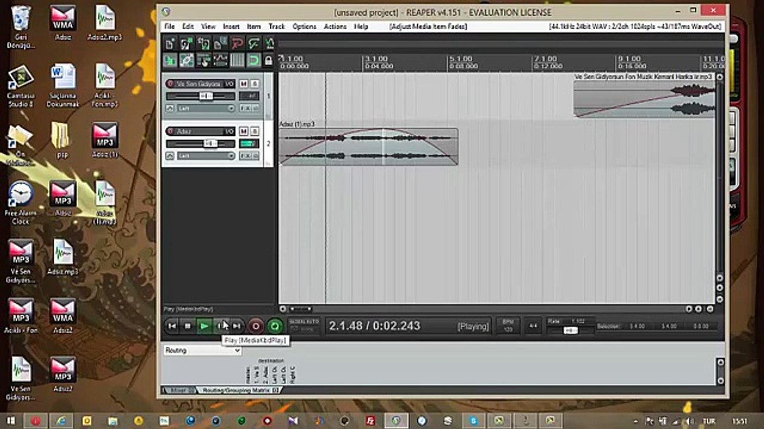Toggle the metronome toolbar icon
The width and height of the screenshot is (764, 429).
(x=269, y=43)
